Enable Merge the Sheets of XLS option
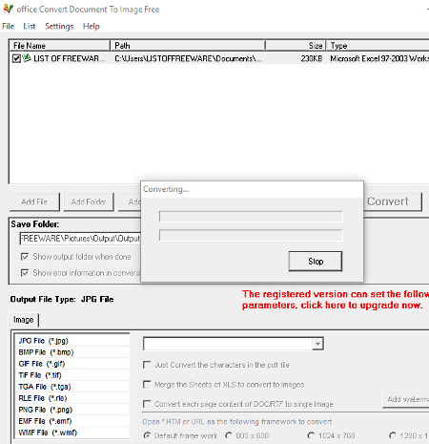The image size is (429, 444). pos(147,385)
